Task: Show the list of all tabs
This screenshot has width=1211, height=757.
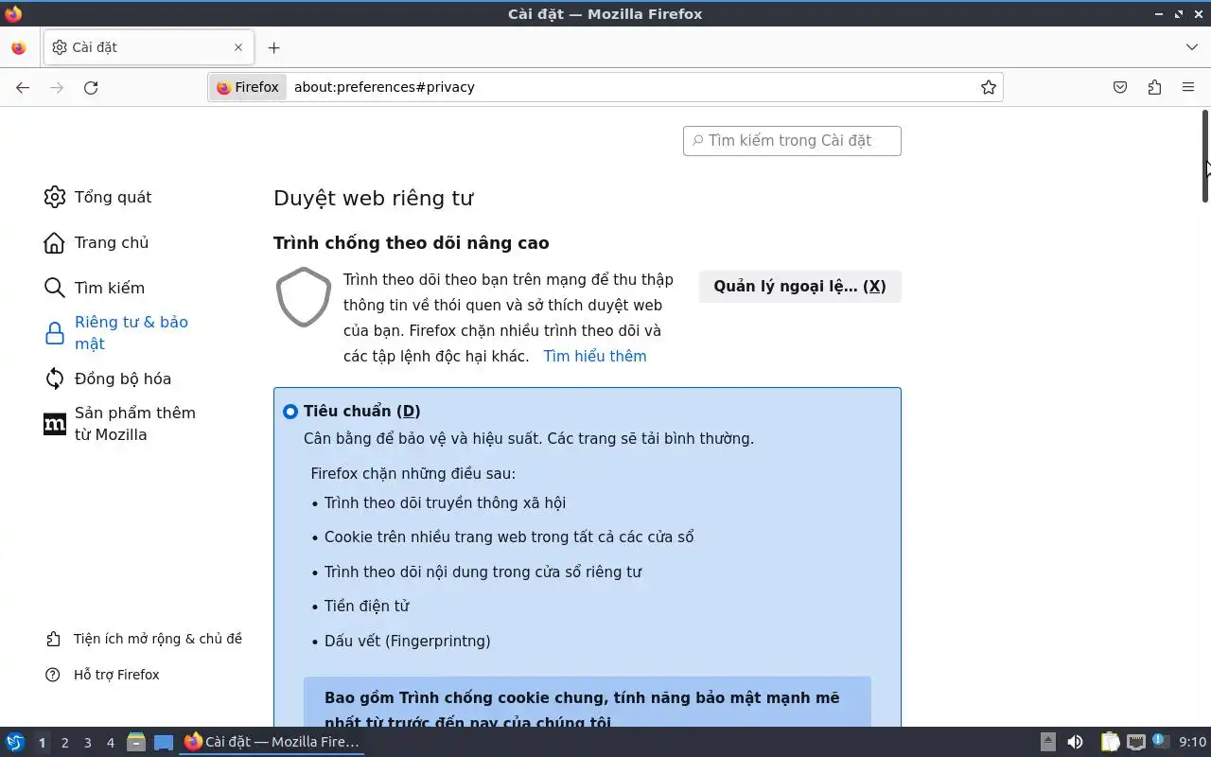Action: click(1191, 47)
